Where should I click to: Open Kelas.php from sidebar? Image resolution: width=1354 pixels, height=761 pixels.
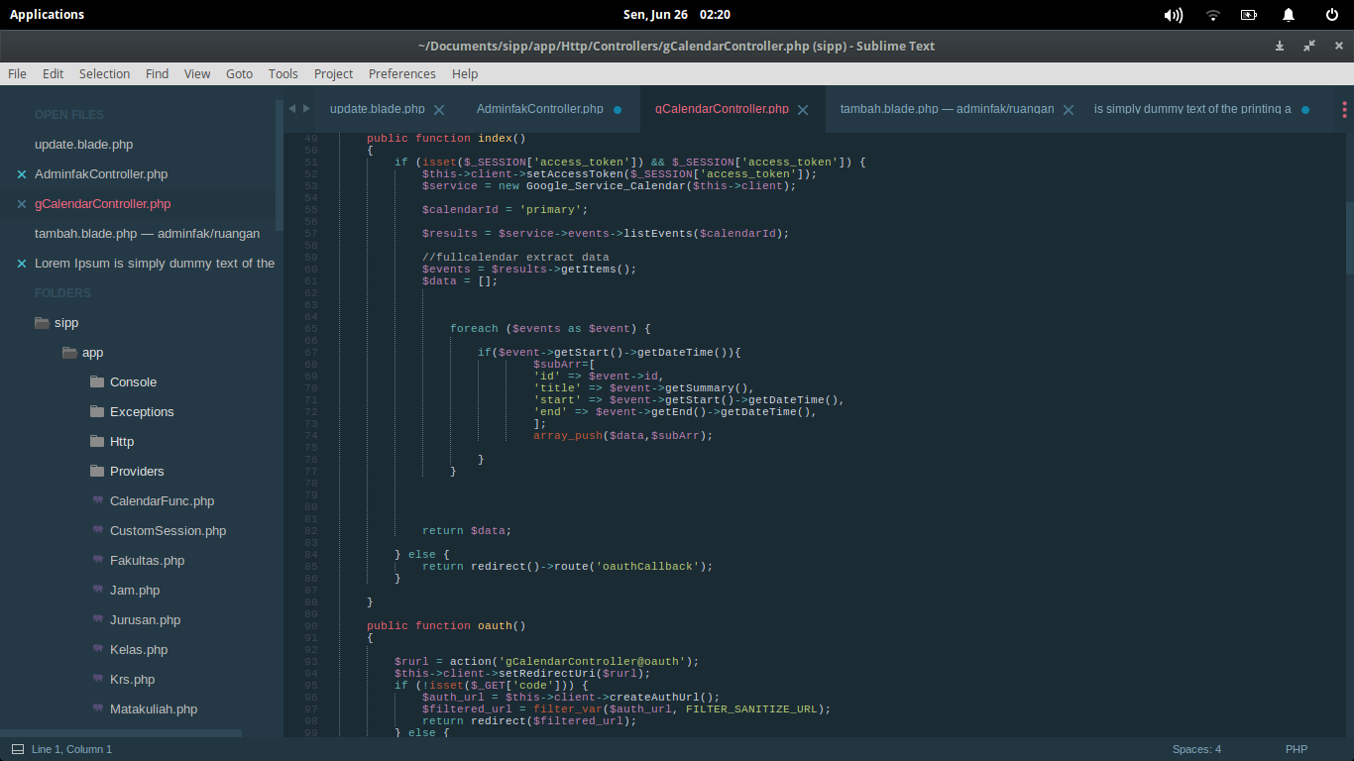coord(139,650)
